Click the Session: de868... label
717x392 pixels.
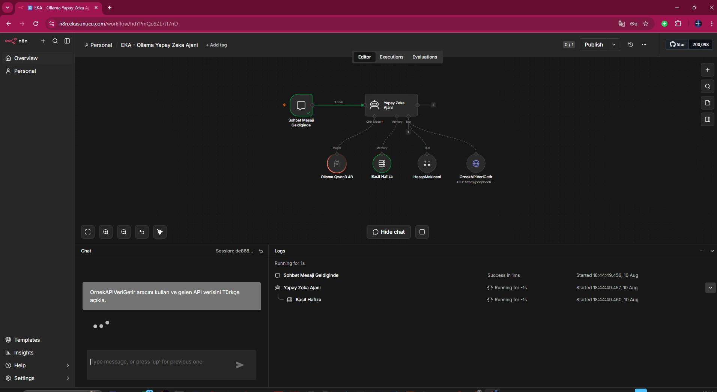tap(234, 251)
